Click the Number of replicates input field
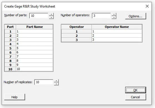This screenshot has height=108, width=155. click(x=44, y=82)
